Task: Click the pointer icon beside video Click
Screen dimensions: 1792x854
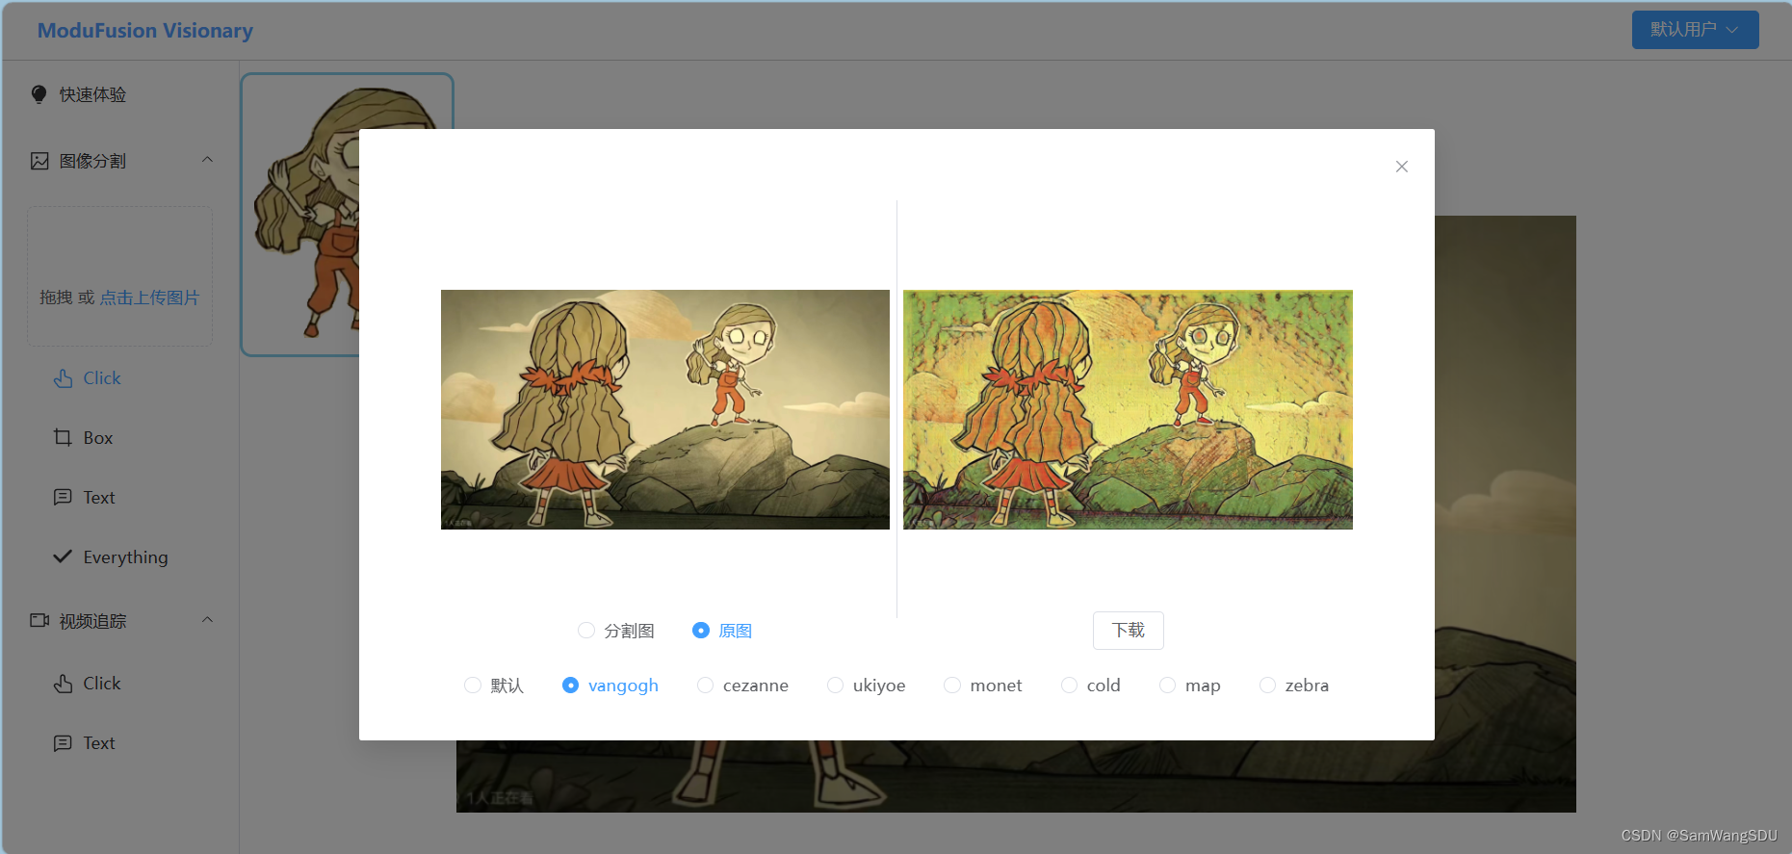Action: 63,684
